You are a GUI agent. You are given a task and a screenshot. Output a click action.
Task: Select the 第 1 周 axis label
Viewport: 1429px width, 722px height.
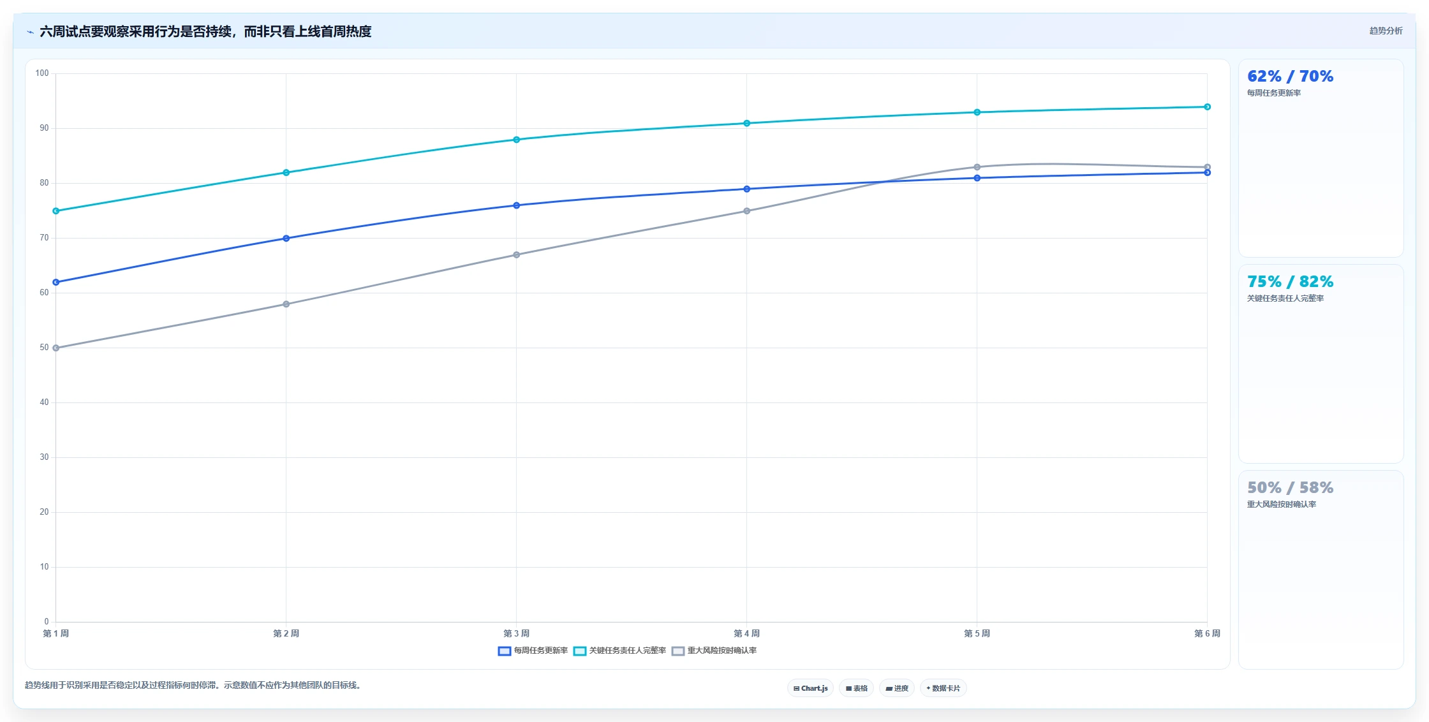click(56, 633)
